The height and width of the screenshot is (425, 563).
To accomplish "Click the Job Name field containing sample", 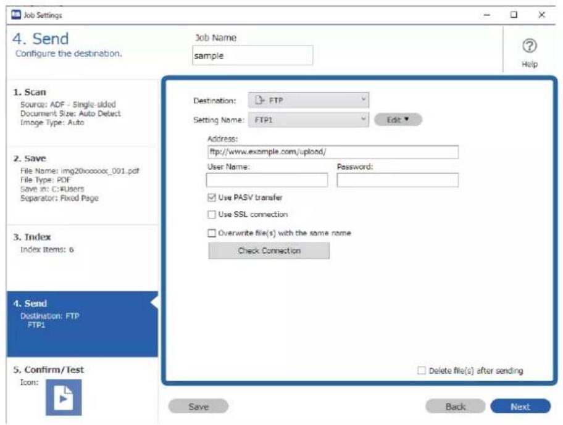I will tap(252, 56).
